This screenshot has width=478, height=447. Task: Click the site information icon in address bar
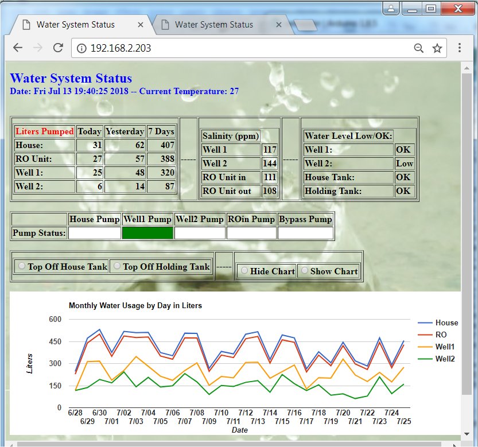(x=81, y=48)
